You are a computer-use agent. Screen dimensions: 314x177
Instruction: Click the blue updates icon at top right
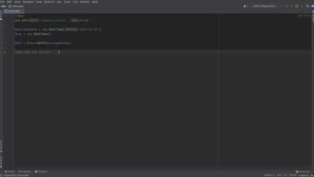tap(313, 6)
